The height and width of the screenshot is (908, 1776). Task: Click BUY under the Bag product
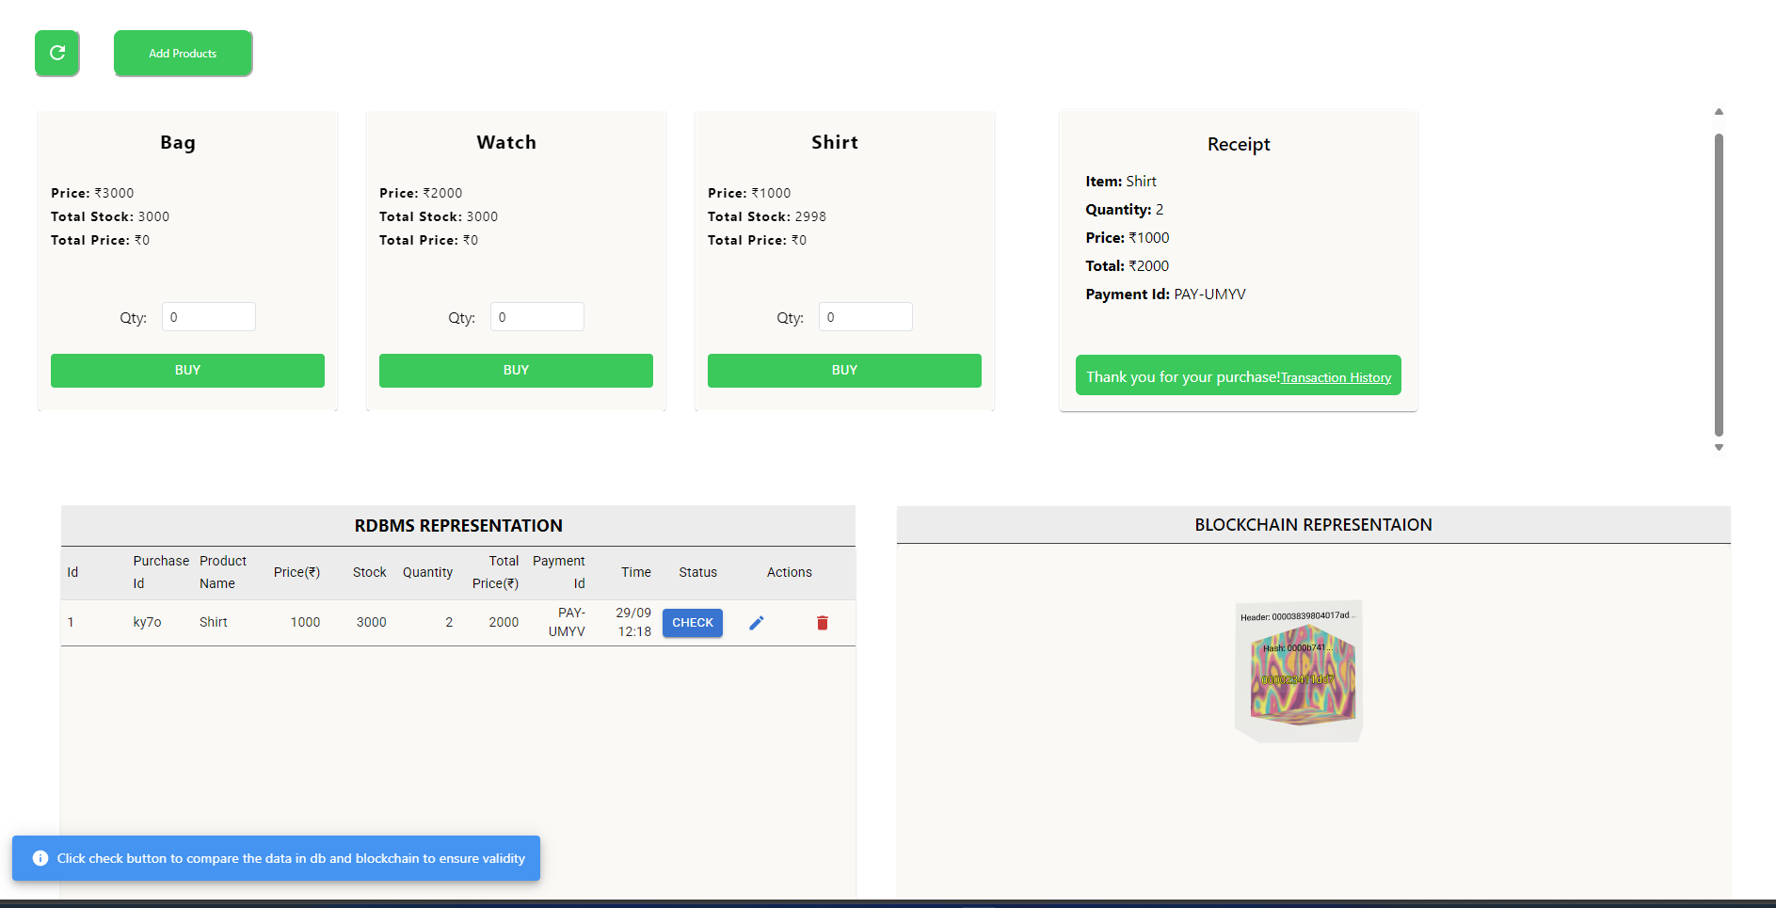pos(187,370)
